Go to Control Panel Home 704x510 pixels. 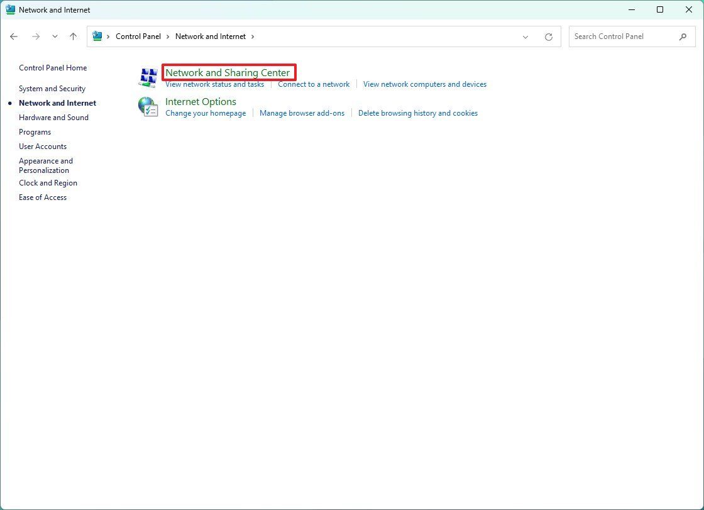(53, 68)
